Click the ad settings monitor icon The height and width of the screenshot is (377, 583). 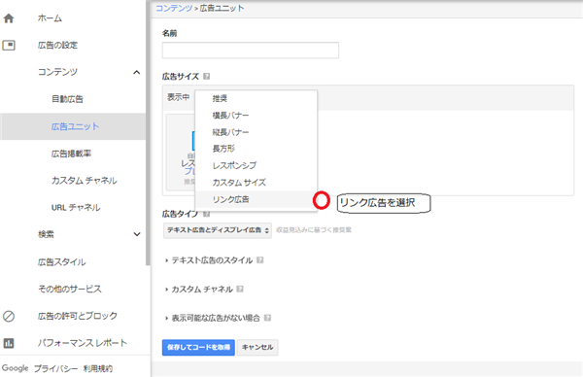[9, 46]
